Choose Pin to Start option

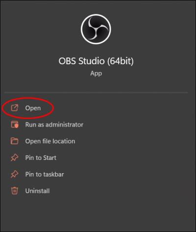click(x=41, y=158)
